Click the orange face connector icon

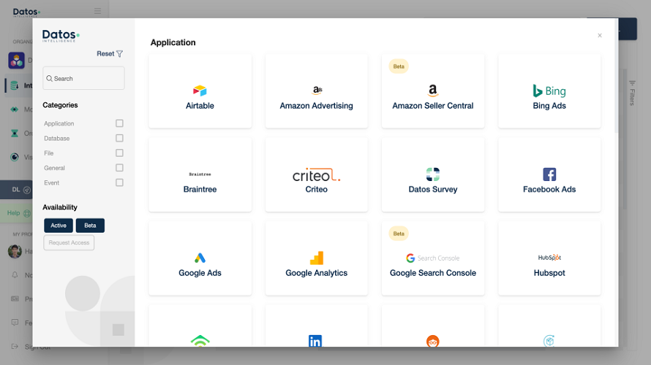tap(432, 341)
